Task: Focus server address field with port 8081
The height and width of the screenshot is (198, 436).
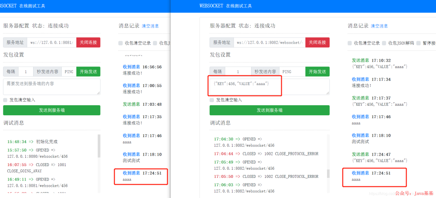Action: 52,42
